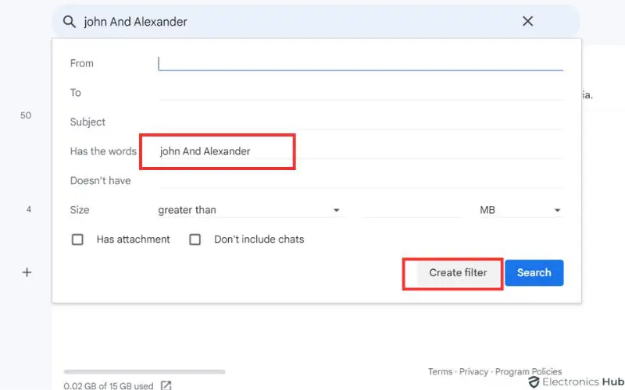Open the MB size unit dropdown

(x=520, y=210)
